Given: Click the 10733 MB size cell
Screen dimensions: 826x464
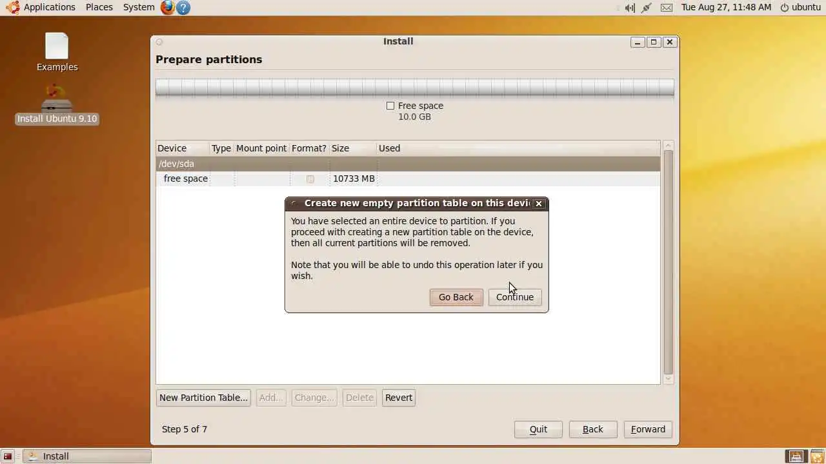Looking at the screenshot, I should [x=354, y=179].
